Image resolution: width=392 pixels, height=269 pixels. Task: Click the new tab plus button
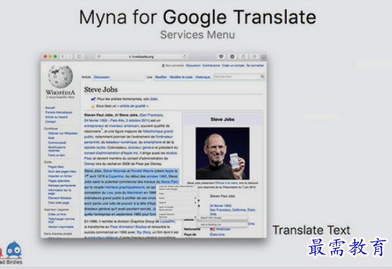tap(263, 58)
